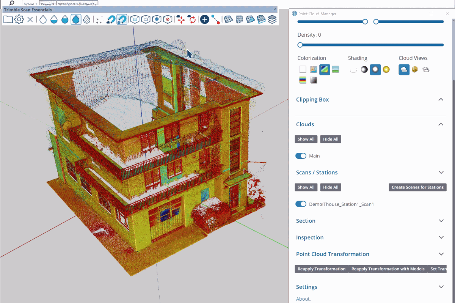Choose the glossy yellow shading sphere
Image resolution: width=455 pixels, height=303 pixels.
(386, 69)
